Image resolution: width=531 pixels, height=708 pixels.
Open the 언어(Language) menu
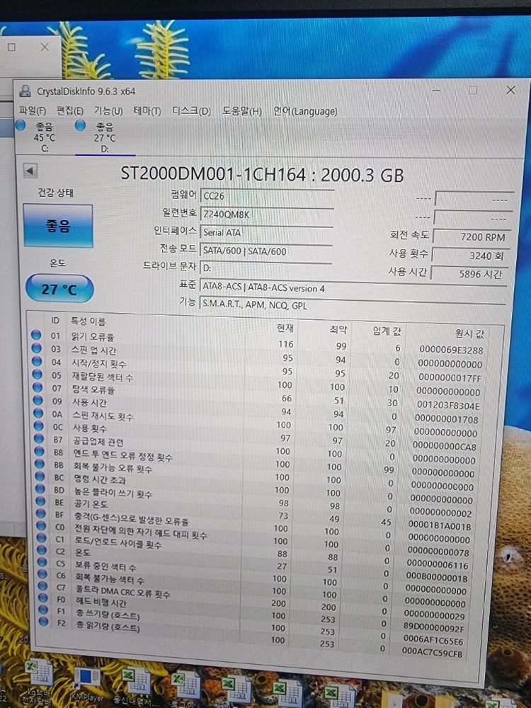305,111
